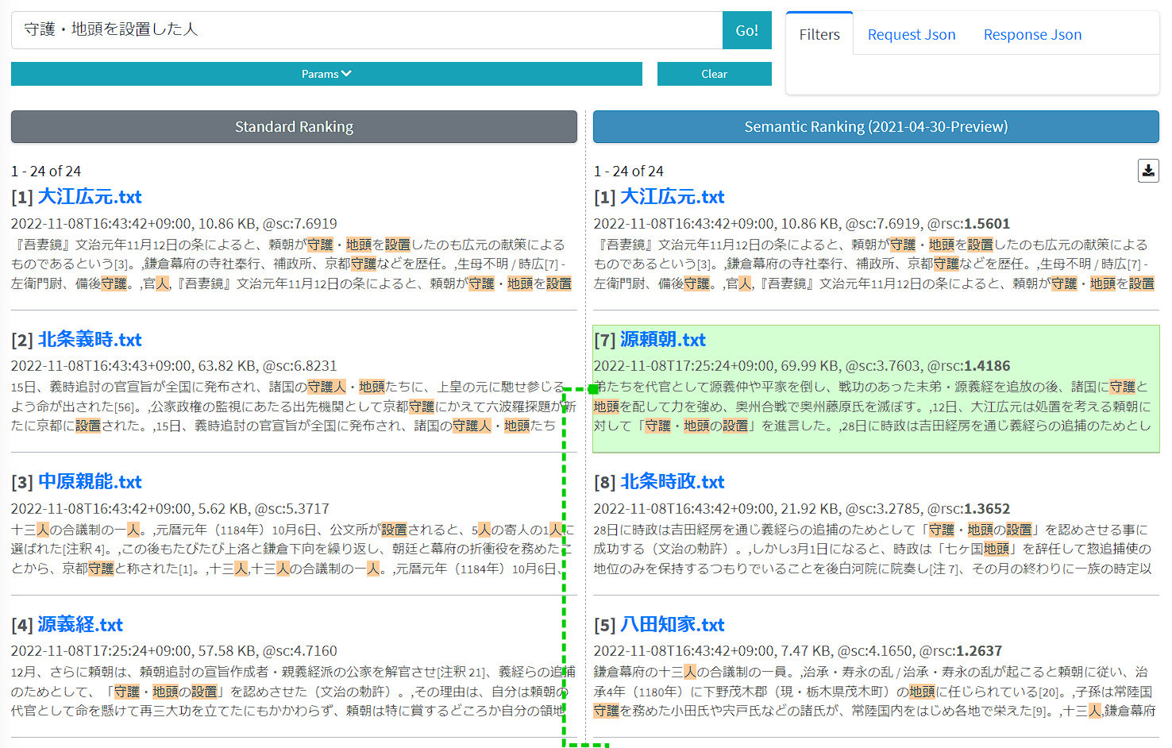Click the Semantic Ranking (2021-04-30-Preview) header
The width and height of the screenshot is (1172, 748).
pos(876,126)
